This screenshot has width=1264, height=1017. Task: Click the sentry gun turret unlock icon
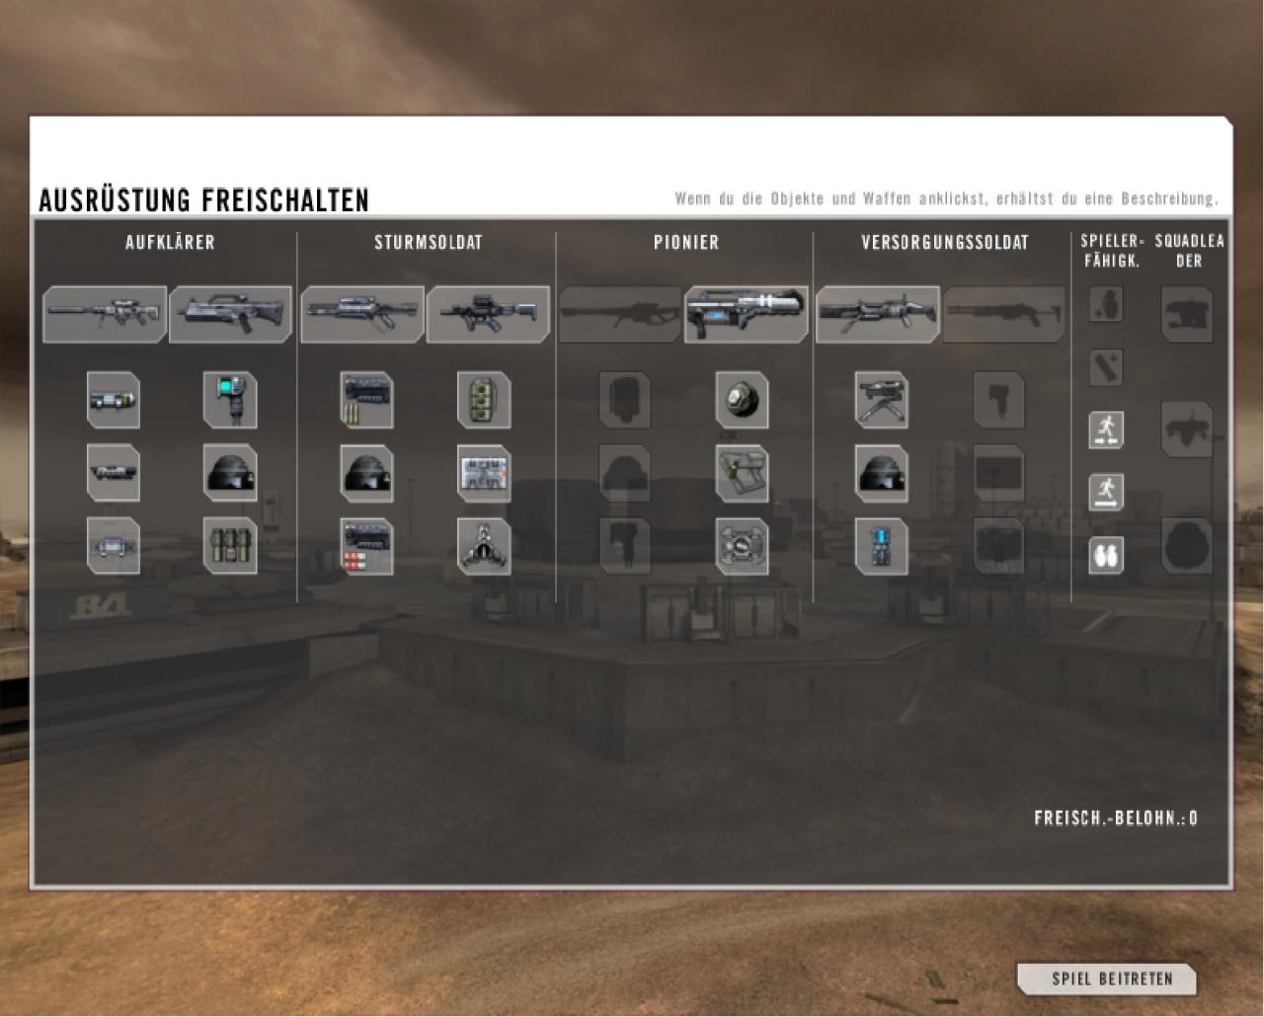pyautogui.click(x=881, y=400)
